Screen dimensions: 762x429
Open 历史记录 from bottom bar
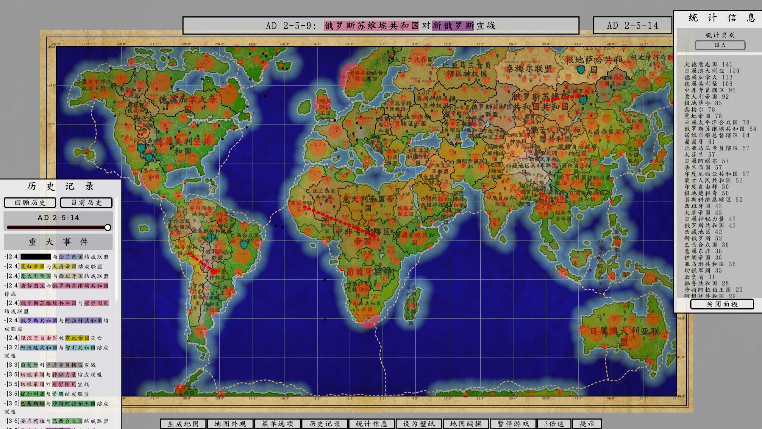point(324,424)
